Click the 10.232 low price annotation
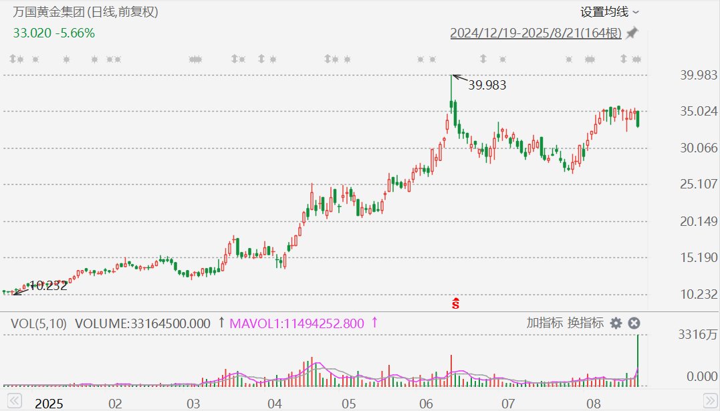720x411 pixels. (x=49, y=285)
